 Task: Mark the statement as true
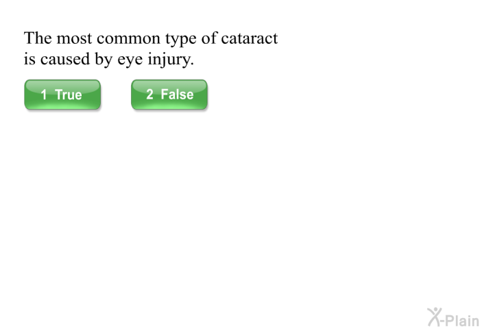[x=62, y=95]
